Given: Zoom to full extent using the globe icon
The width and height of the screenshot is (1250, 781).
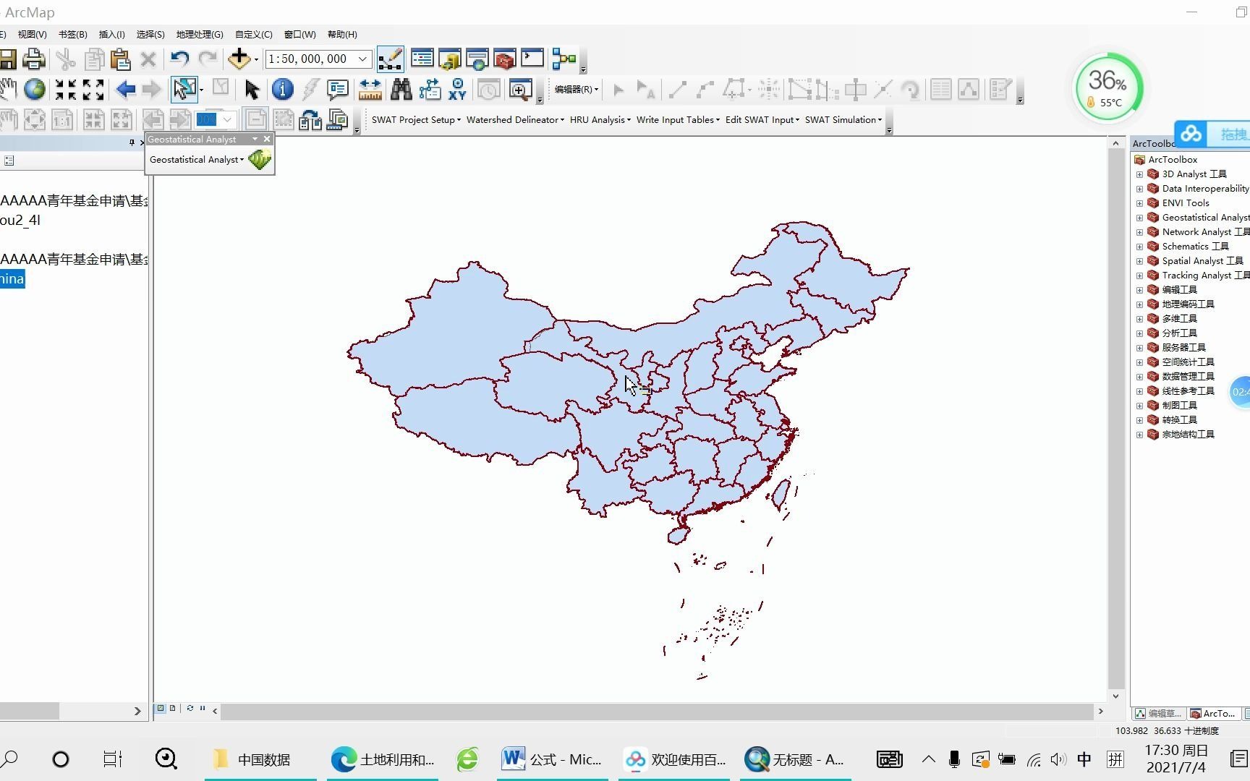Looking at the screenshot, I should 33,89.
